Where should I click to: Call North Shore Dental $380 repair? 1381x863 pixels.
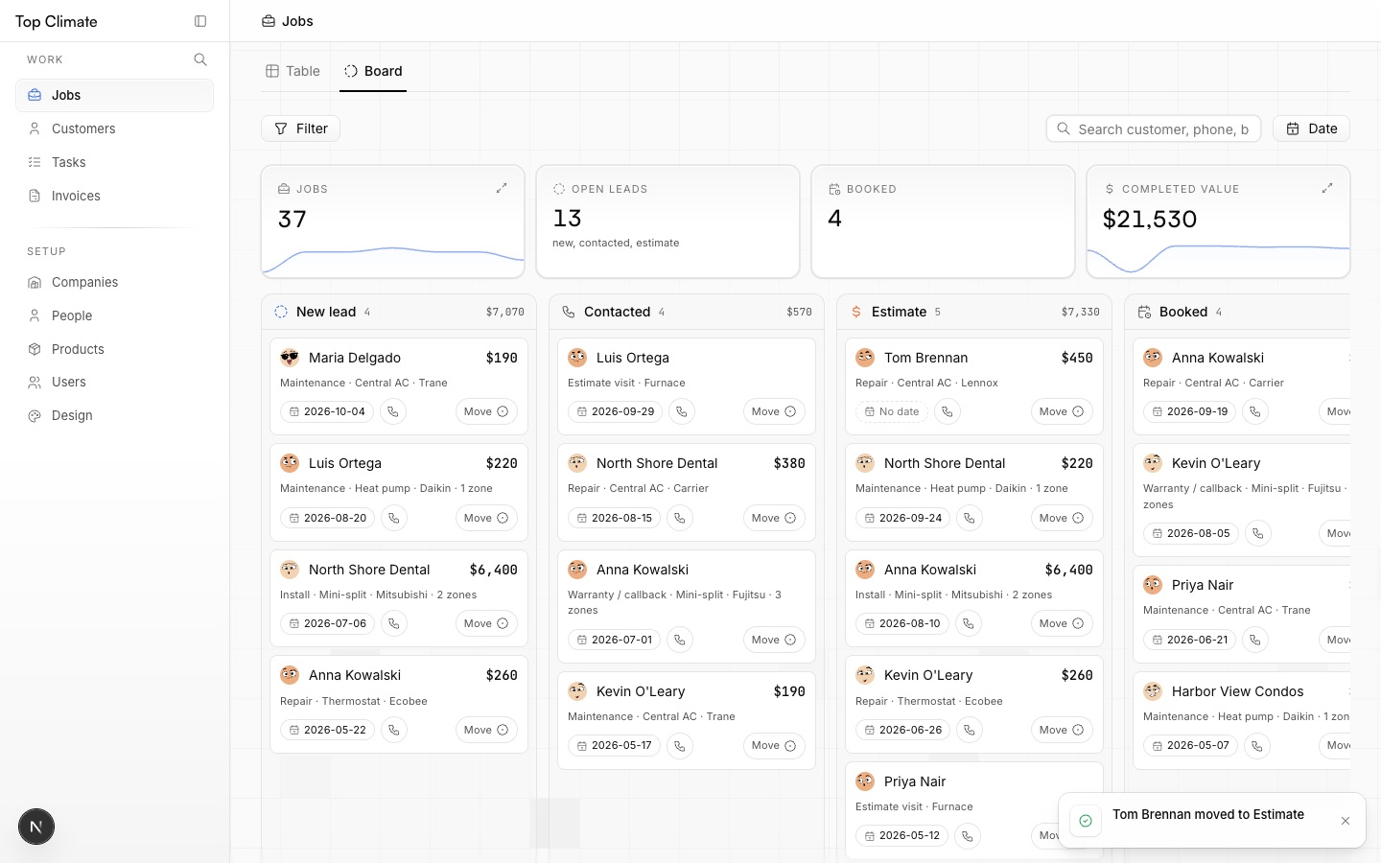click(679, 518)
